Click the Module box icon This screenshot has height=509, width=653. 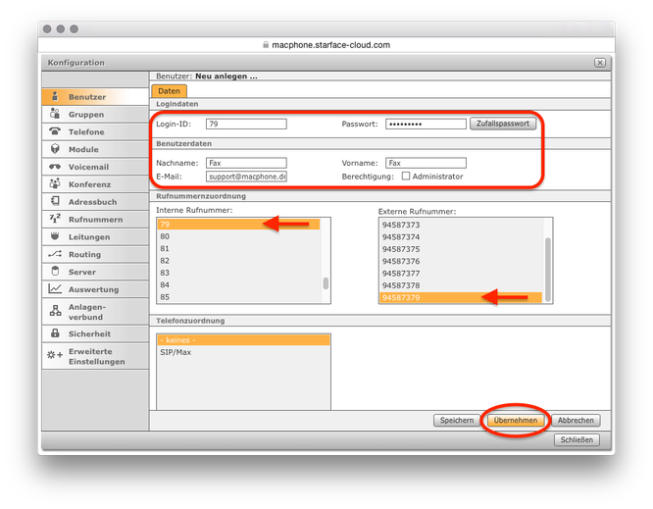pyautogui.click(x=55, y=149)
